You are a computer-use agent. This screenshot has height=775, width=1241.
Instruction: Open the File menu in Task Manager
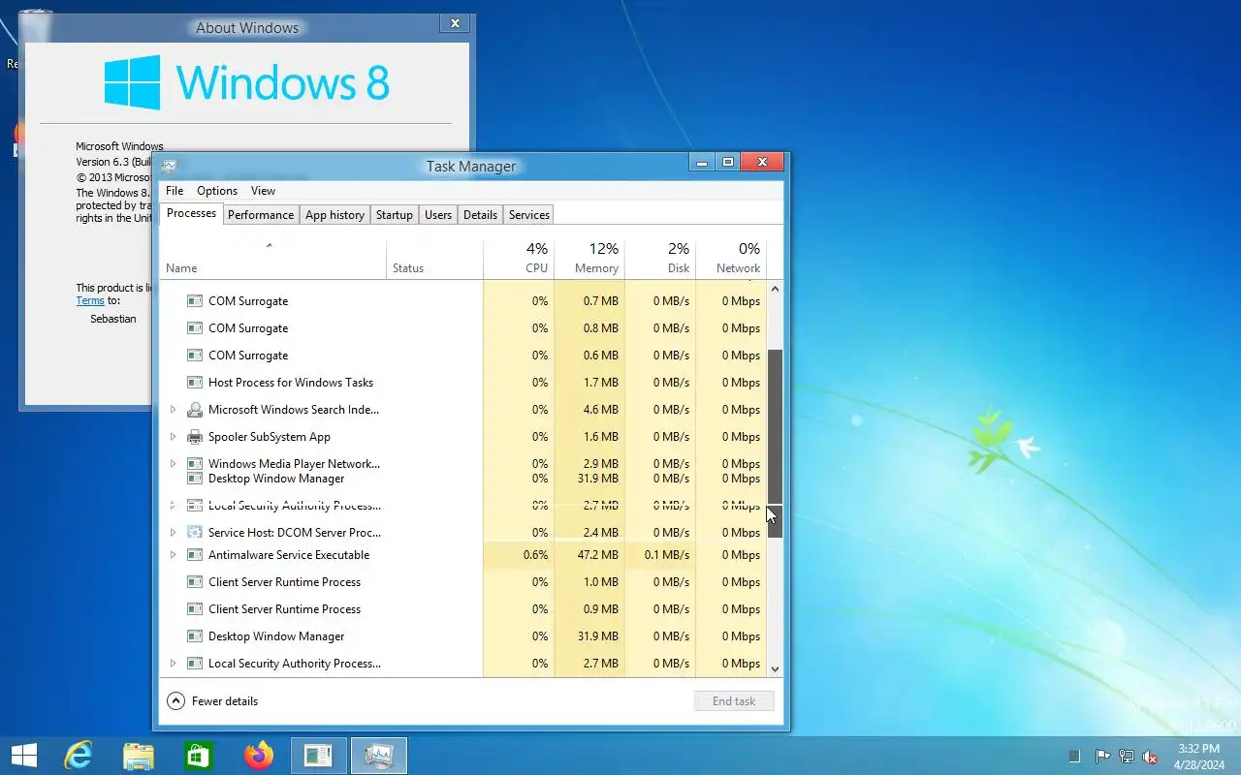pyautogui.click(x=175, y=191)
